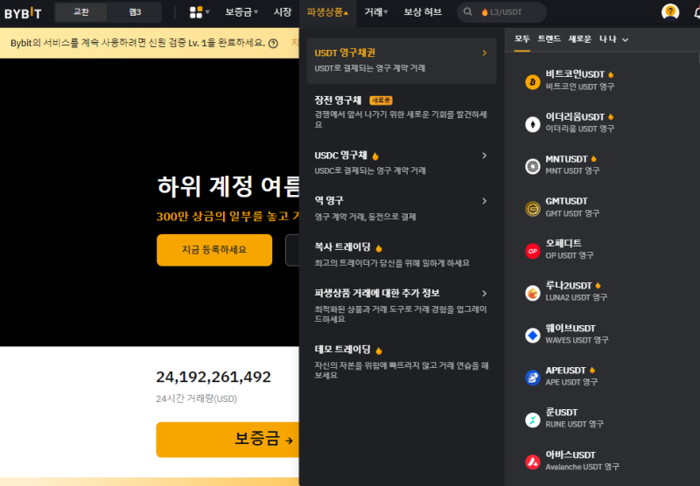700x486 pixels.
Task: Click the flame icon next to 루나2USDT
Action: (x=598, y=285)
